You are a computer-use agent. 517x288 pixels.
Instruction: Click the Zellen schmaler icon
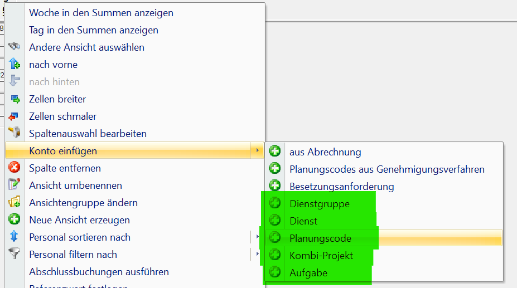click(15, 116)
